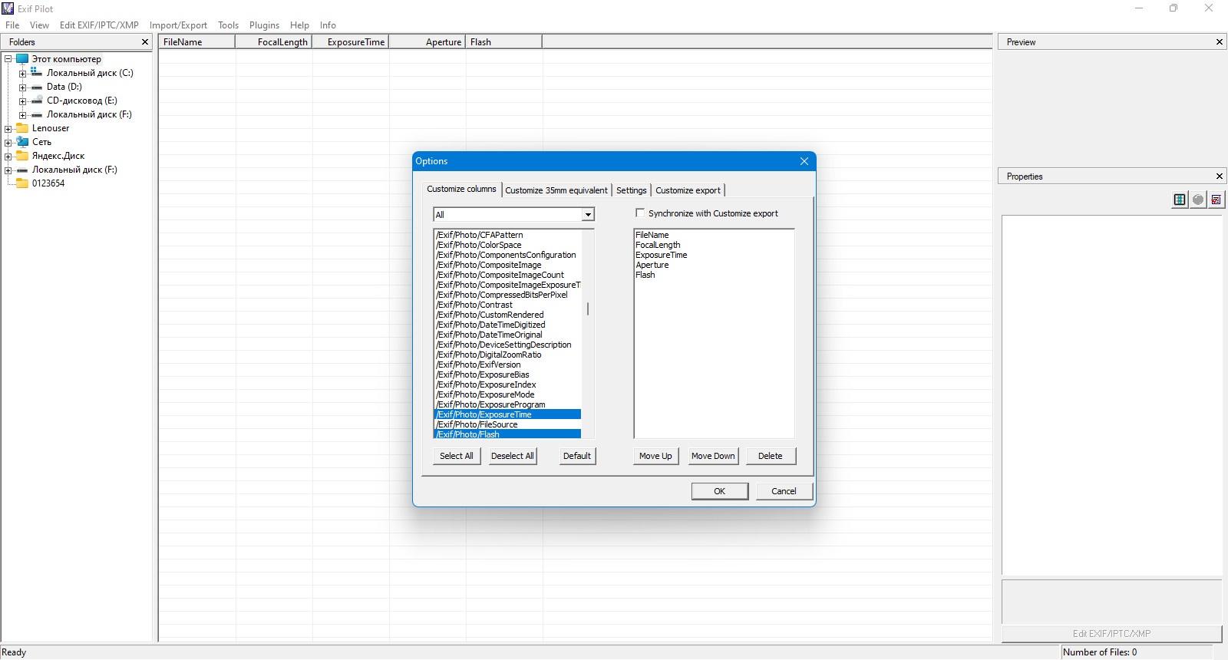
Task: Expand the Data (D:) tree node
Action: (x=22, y=87)
